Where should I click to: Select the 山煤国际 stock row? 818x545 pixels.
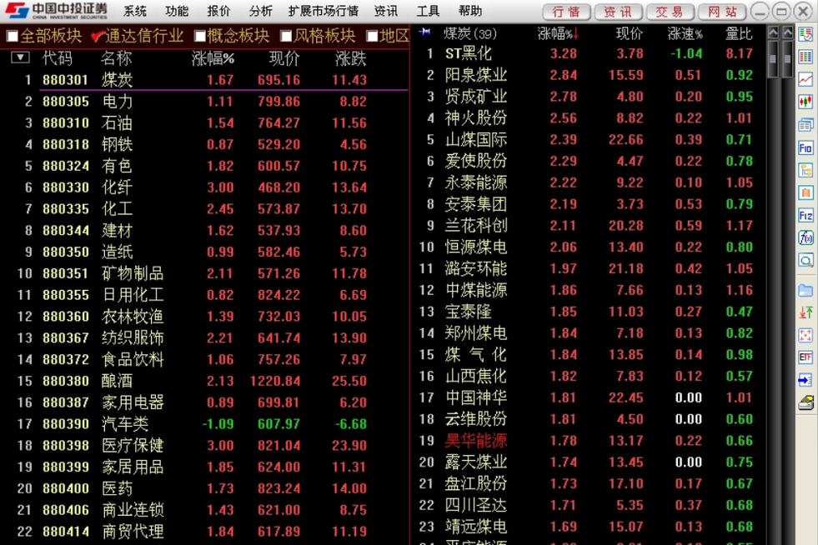[x=589, y=139]
